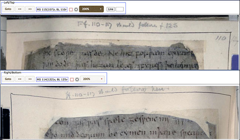Screen dimensions: 240x140
Task: Click the Goto button in Left/Top panel
Action: tap(8, 9)
